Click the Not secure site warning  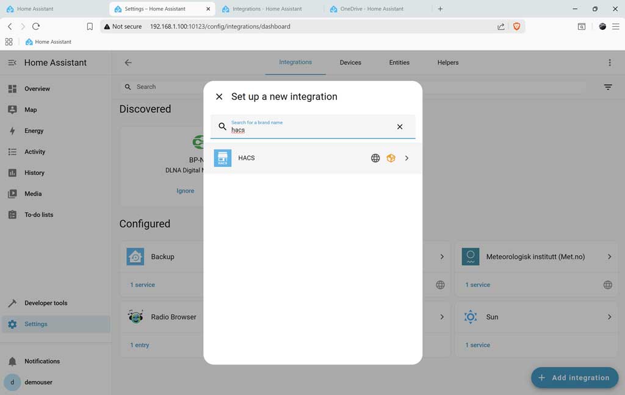coord(123,26)
